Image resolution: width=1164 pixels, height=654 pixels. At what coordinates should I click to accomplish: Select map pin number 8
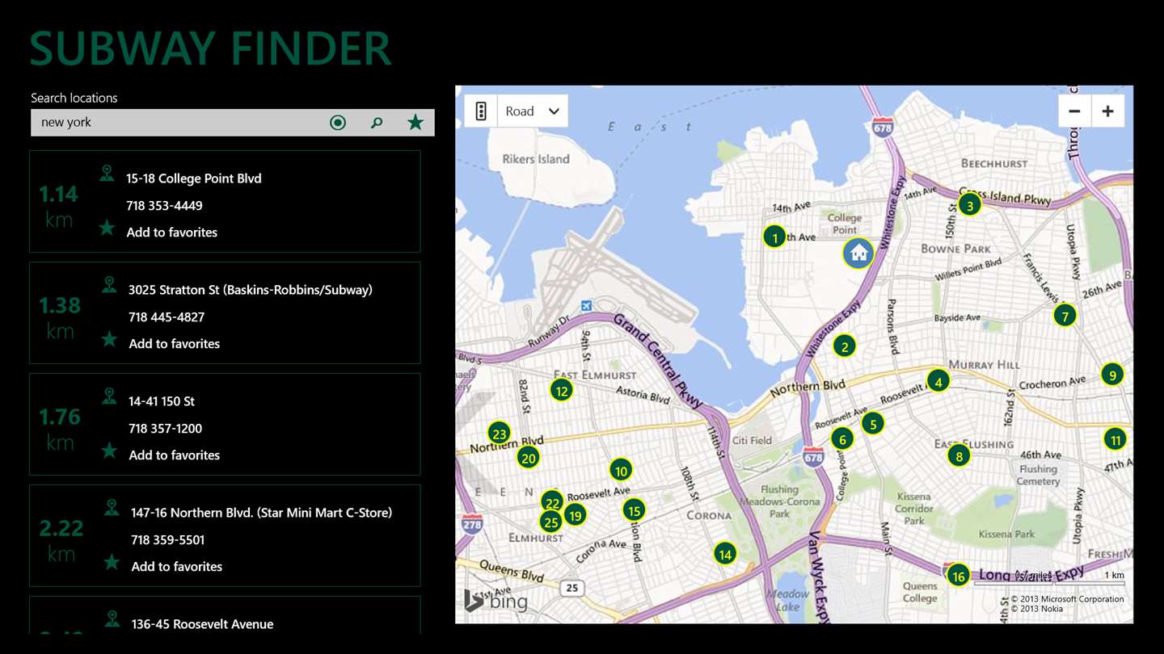click(959, 455)
